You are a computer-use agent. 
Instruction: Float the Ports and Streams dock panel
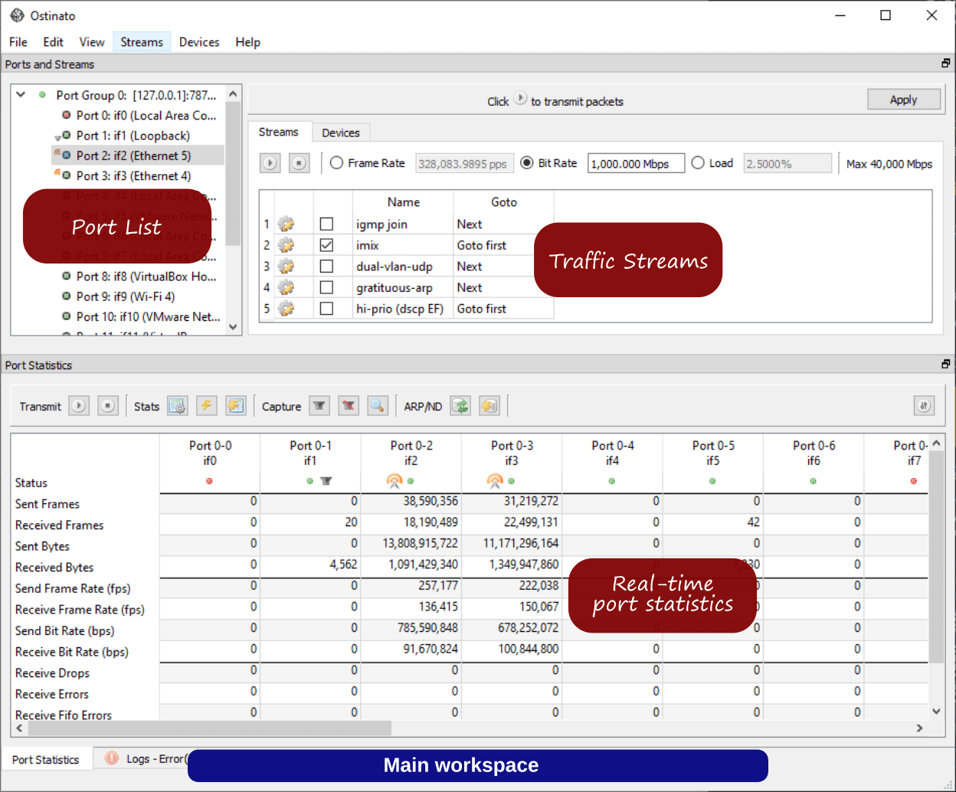tap(946, 64)
